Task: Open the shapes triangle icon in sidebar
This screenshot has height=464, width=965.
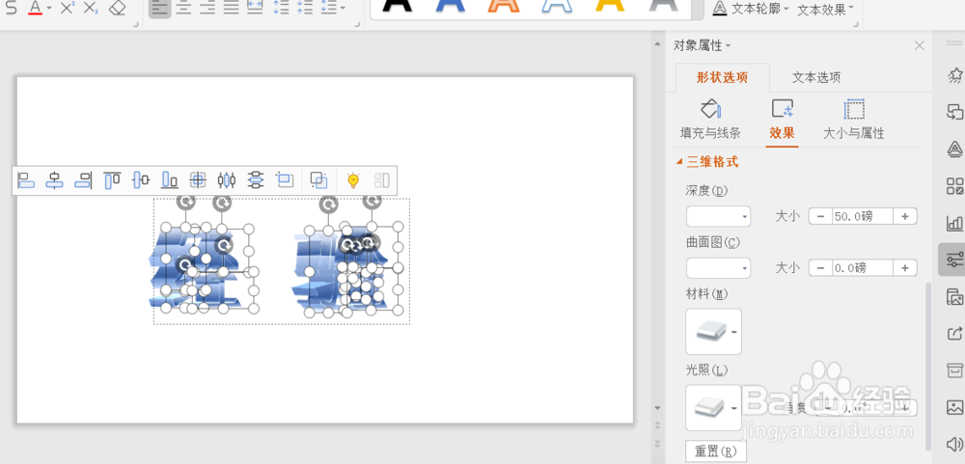Action: (954, 149)
